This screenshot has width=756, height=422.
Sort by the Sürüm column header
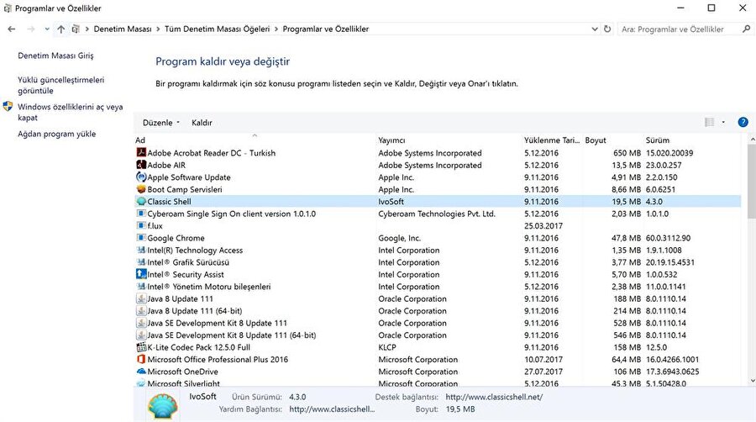pyautogui.click(x=692, y=140)
